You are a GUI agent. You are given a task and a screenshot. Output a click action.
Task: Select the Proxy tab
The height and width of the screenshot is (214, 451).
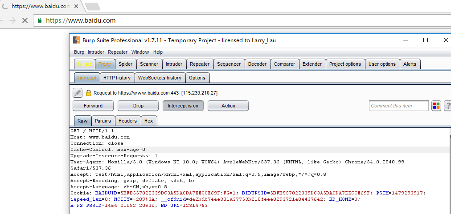(x=104, y=64)
